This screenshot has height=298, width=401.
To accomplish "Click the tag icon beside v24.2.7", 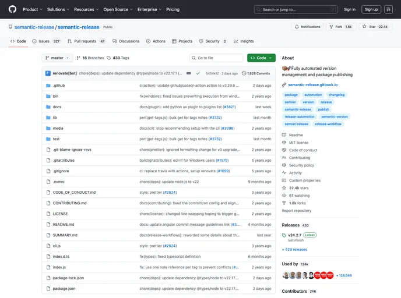I will tap(284, 235).
